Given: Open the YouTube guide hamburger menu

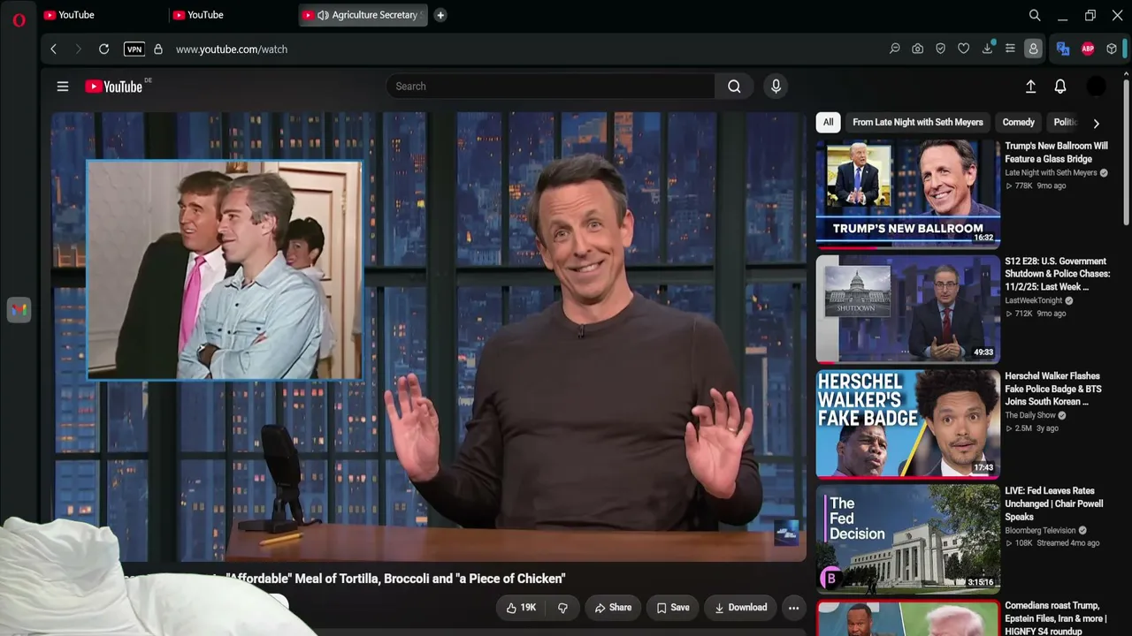Looking at the screenshot, I should tap(63, 87).
